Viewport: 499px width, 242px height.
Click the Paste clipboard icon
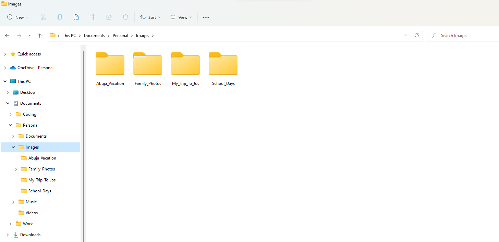tap(76, 17)
